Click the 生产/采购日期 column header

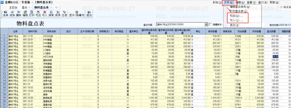[x=87, y=31]
